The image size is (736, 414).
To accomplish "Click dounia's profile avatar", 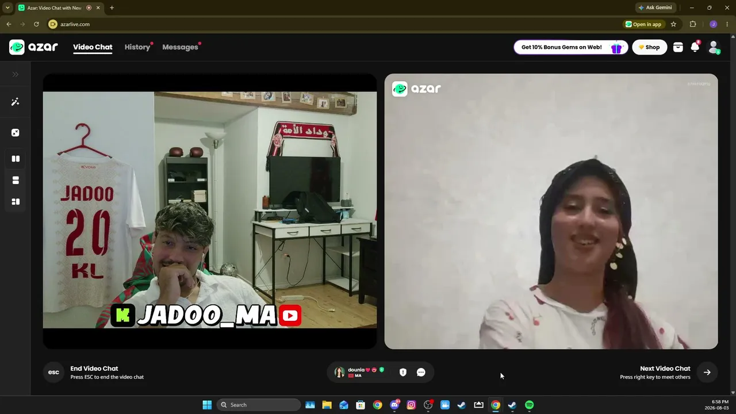I will [x=340, y=373].
